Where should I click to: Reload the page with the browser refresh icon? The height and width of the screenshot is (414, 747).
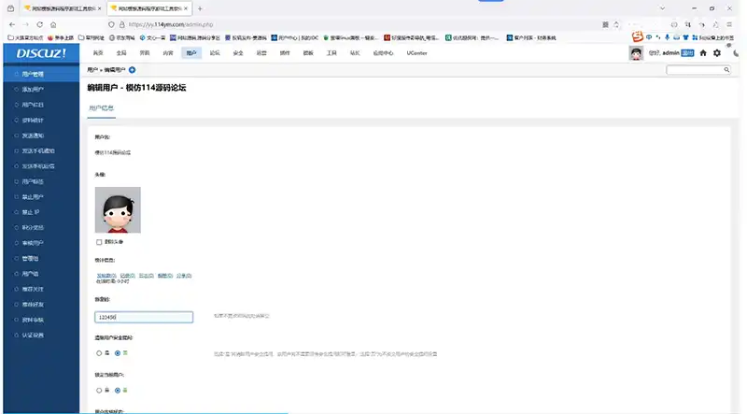pyautogui.click(x=52, y=23)
